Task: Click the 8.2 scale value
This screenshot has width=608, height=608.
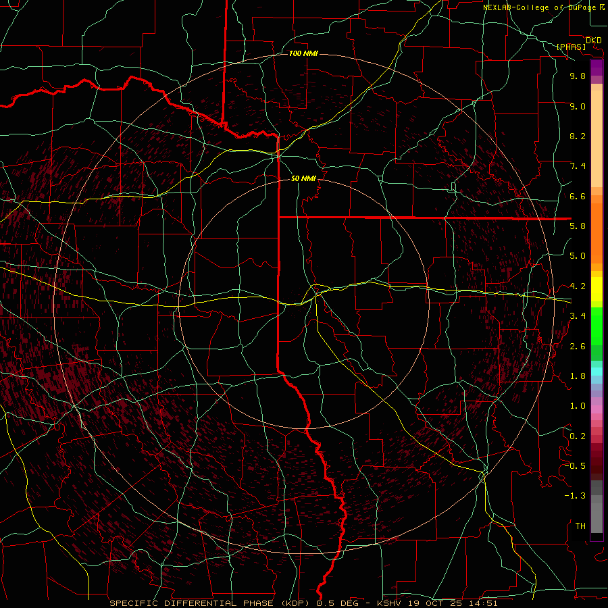Action: (x=578, y=136)
